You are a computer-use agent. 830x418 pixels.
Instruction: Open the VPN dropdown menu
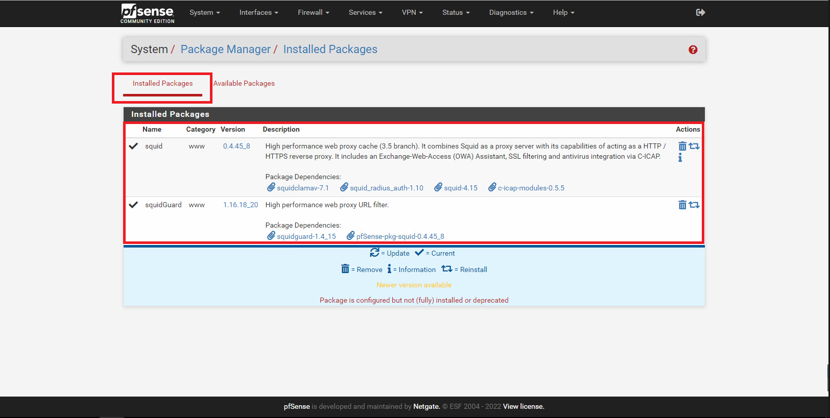[412, 12]
